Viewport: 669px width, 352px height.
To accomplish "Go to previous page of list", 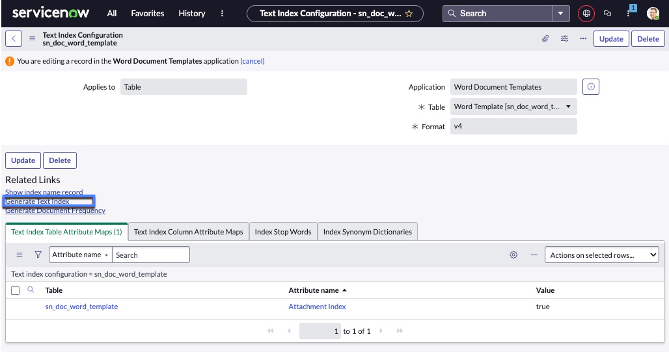I will point(289,331).
